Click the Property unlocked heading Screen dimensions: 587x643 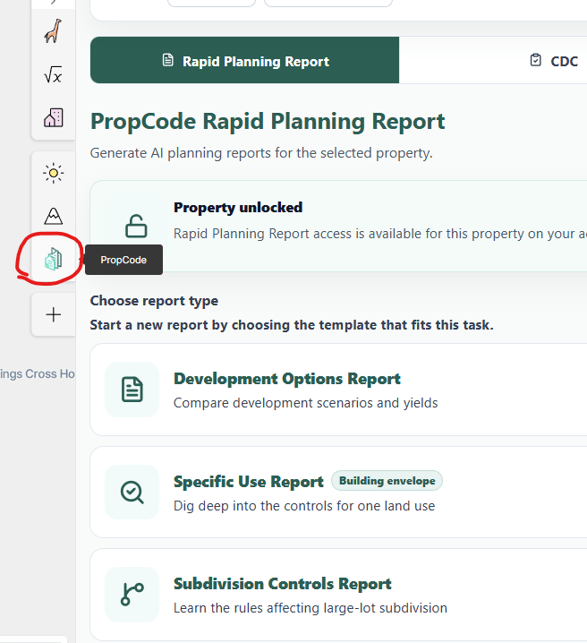238,208
